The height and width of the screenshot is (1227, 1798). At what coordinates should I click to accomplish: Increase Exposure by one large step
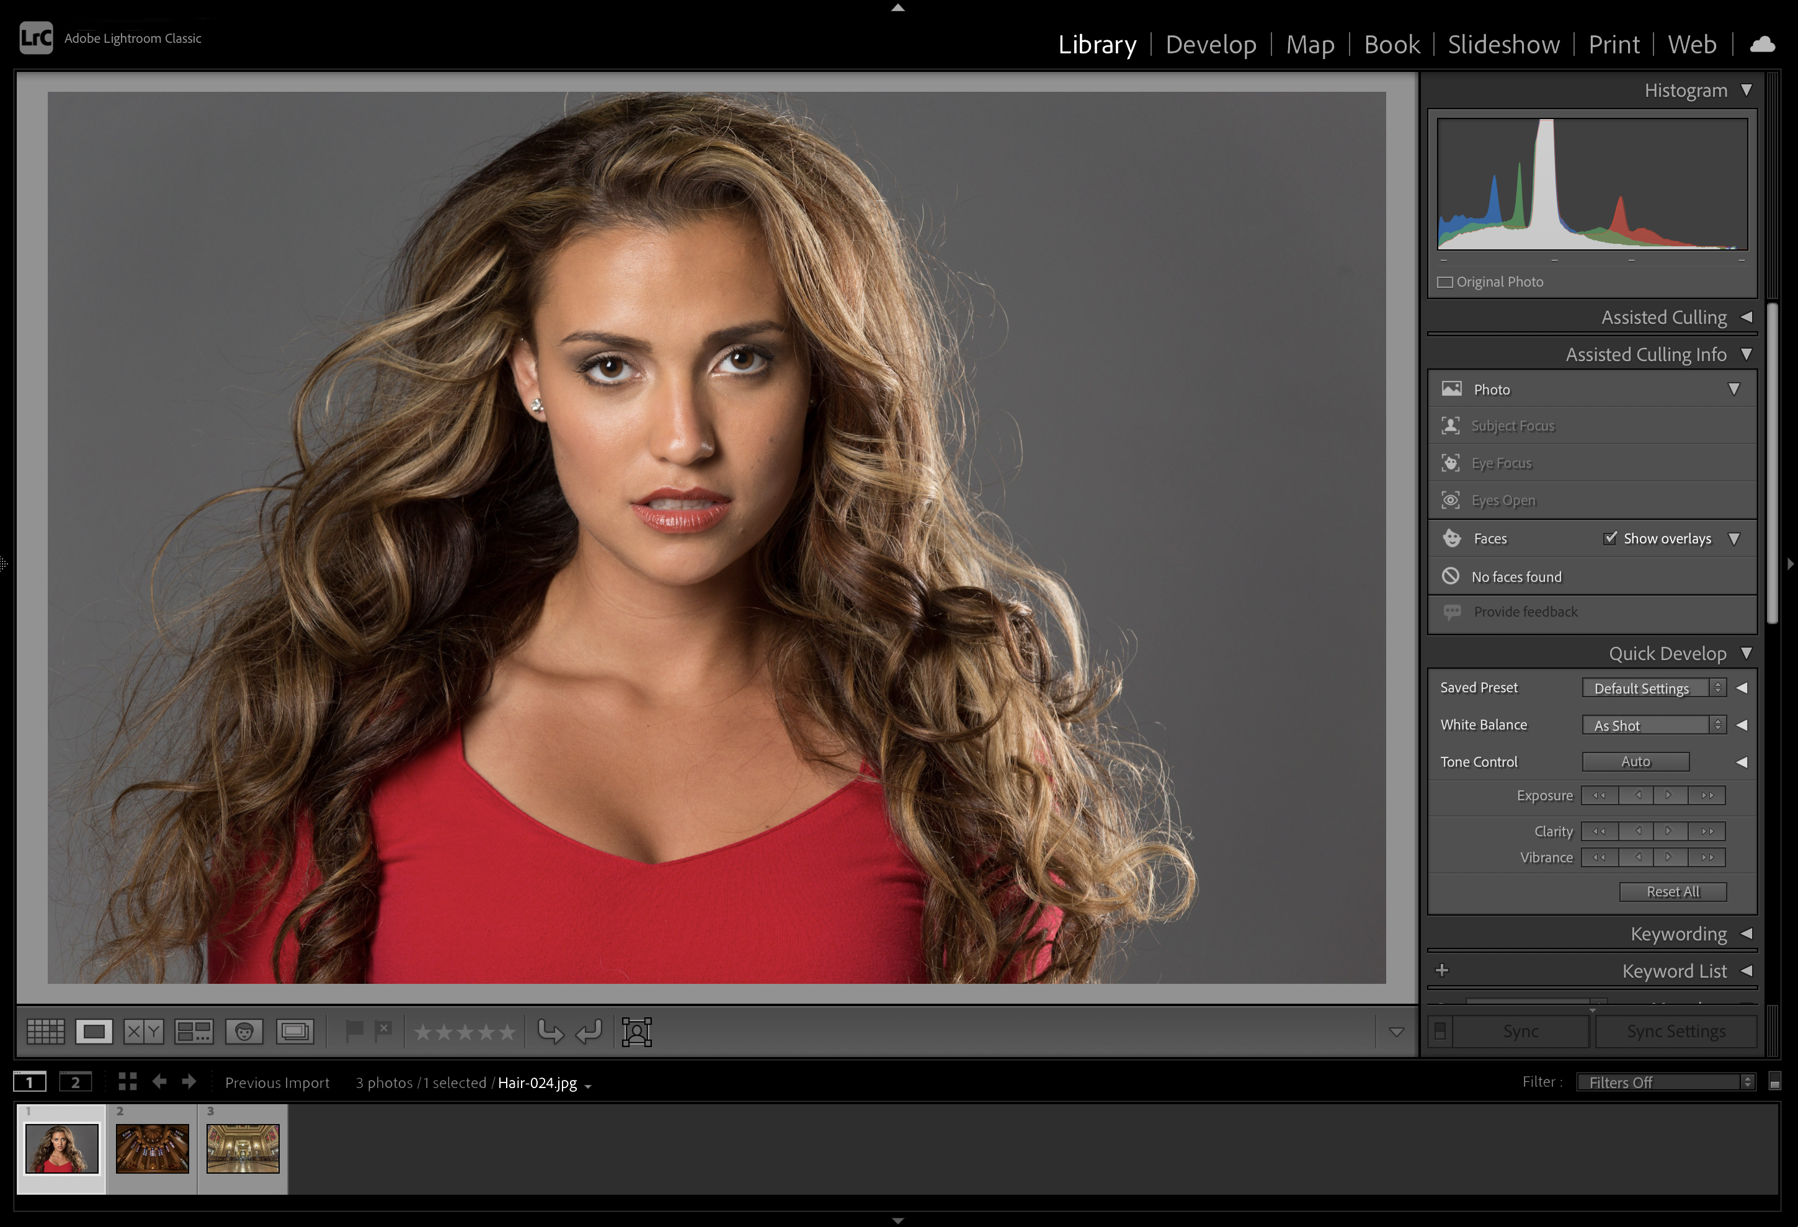tap(1707, 795)
